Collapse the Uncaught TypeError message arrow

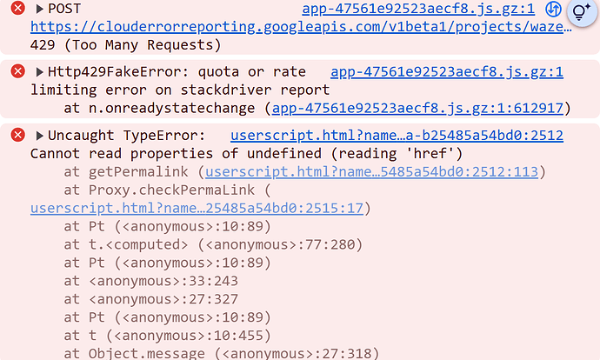coord(39,136)
